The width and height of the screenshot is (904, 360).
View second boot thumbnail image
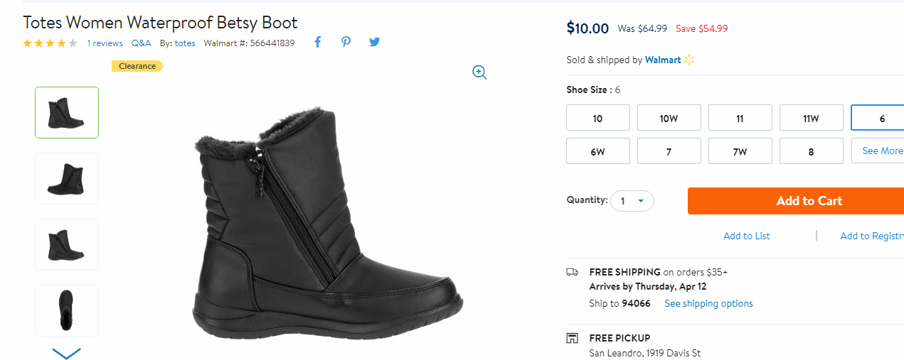67,178
